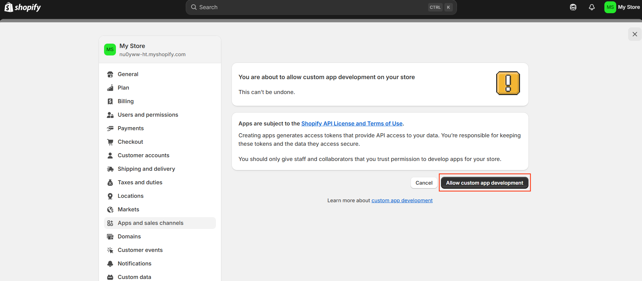Open Markets settings
642x281 pixels.
pos(160,209)
